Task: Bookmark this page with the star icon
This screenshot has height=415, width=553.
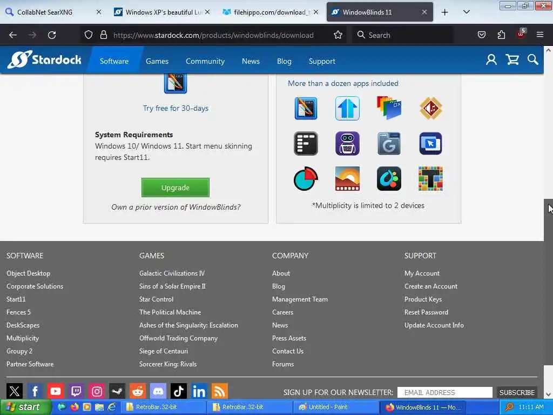Action: (338, 35)
